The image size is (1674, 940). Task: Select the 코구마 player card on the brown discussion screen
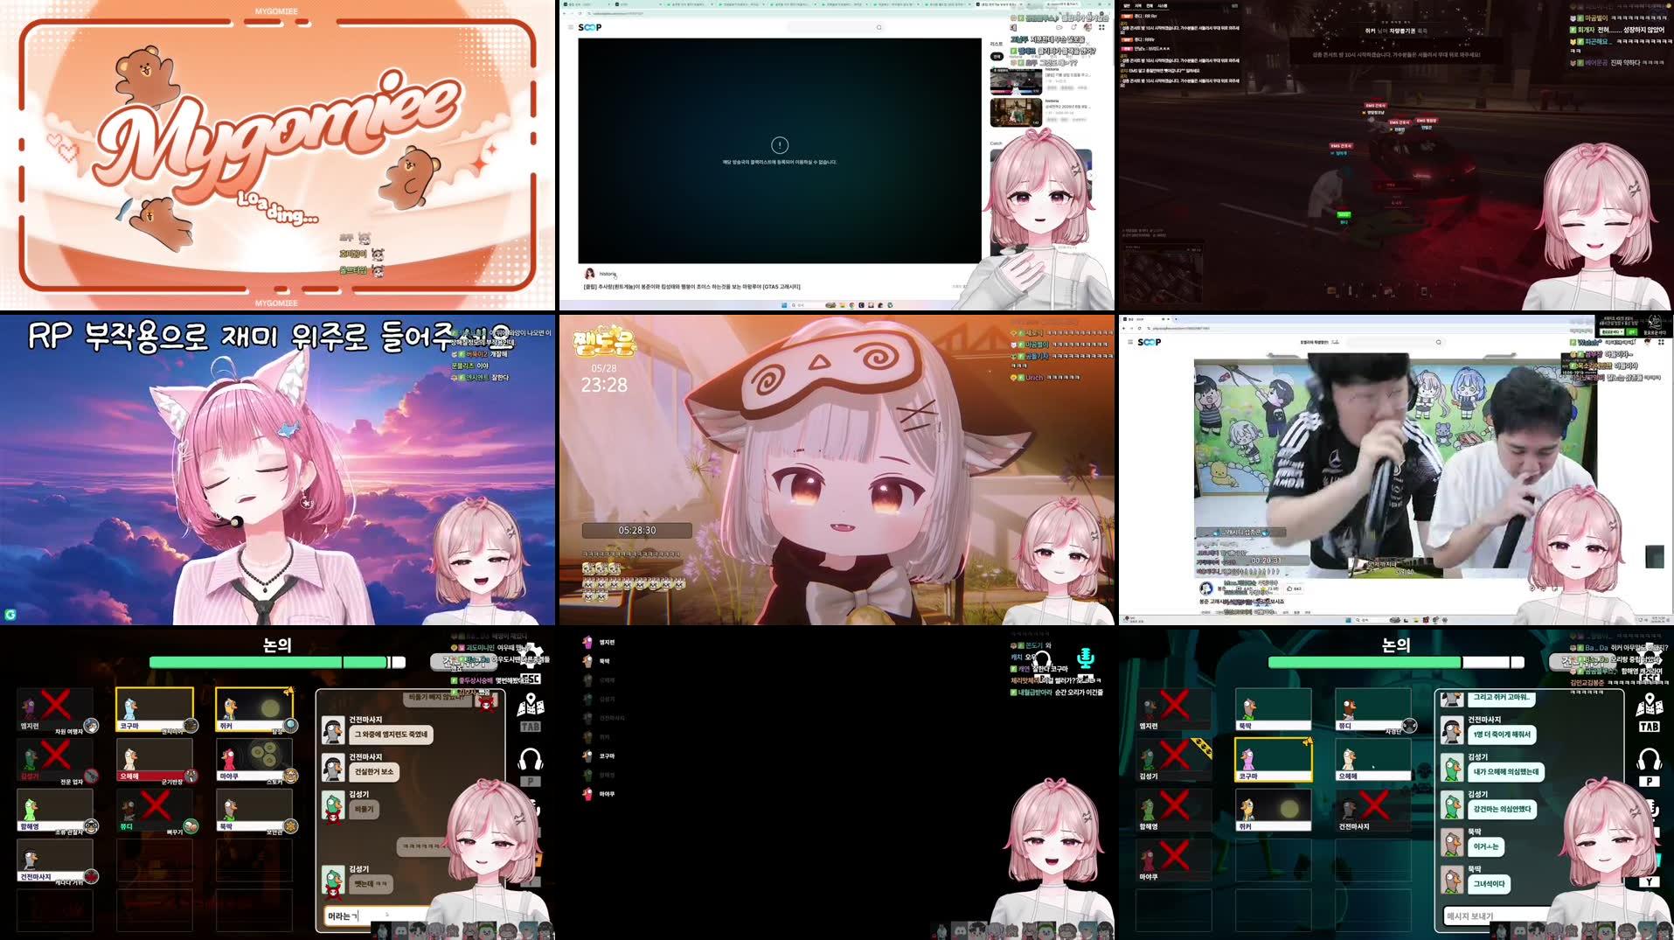coord(155,709)
